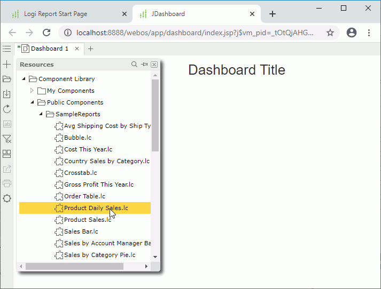Open the settings gear icon in left sidebar
The width and height of the screenshot is (381, 289).
point(7,198)
